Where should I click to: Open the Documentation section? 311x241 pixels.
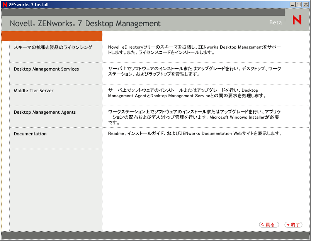tap(30, 133)
